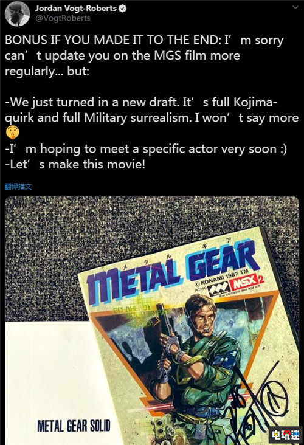The height and width of the screenshot is (445, 304).
Task: Click the 翻译推文 translate tweet link
Action: 18,187
